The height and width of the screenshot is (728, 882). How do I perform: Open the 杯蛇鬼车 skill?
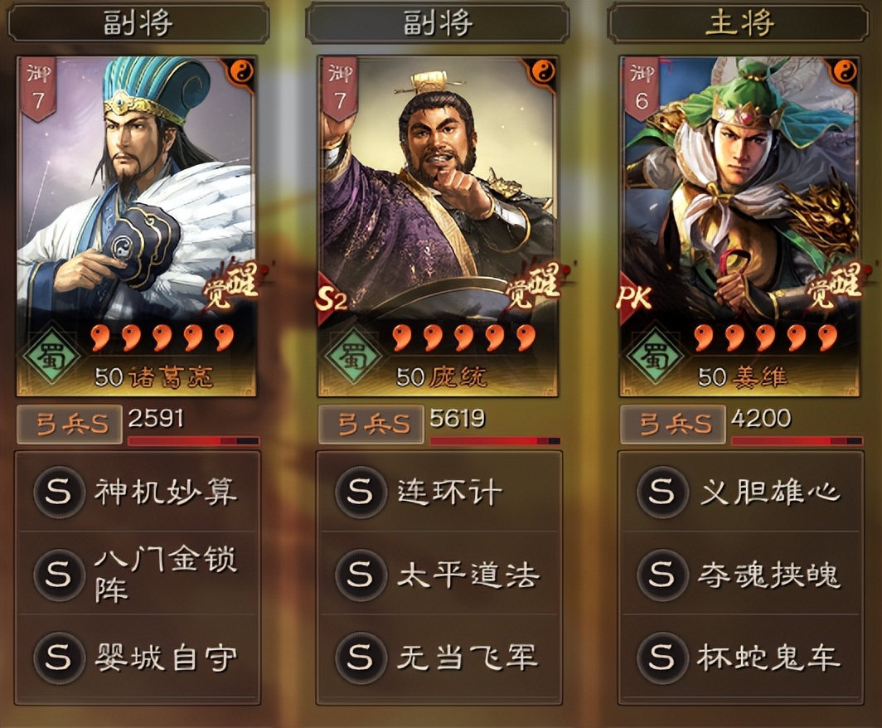(x=740, y=658)
